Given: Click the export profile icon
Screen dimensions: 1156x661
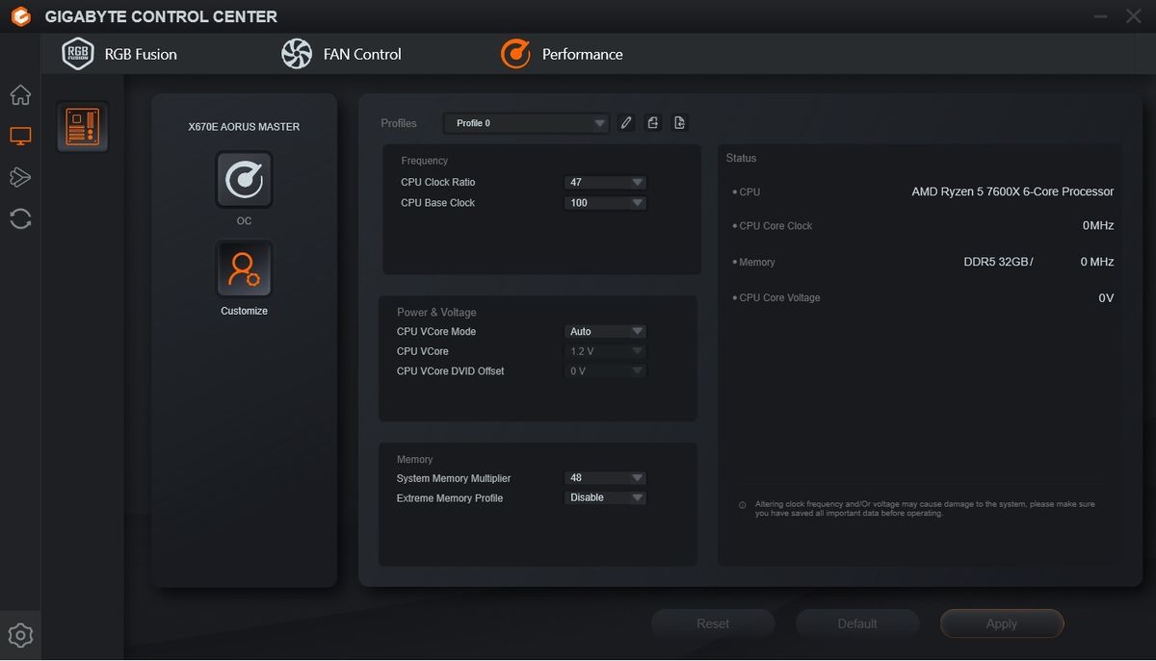Looking at the screenshot, I should tap(653, 123).
